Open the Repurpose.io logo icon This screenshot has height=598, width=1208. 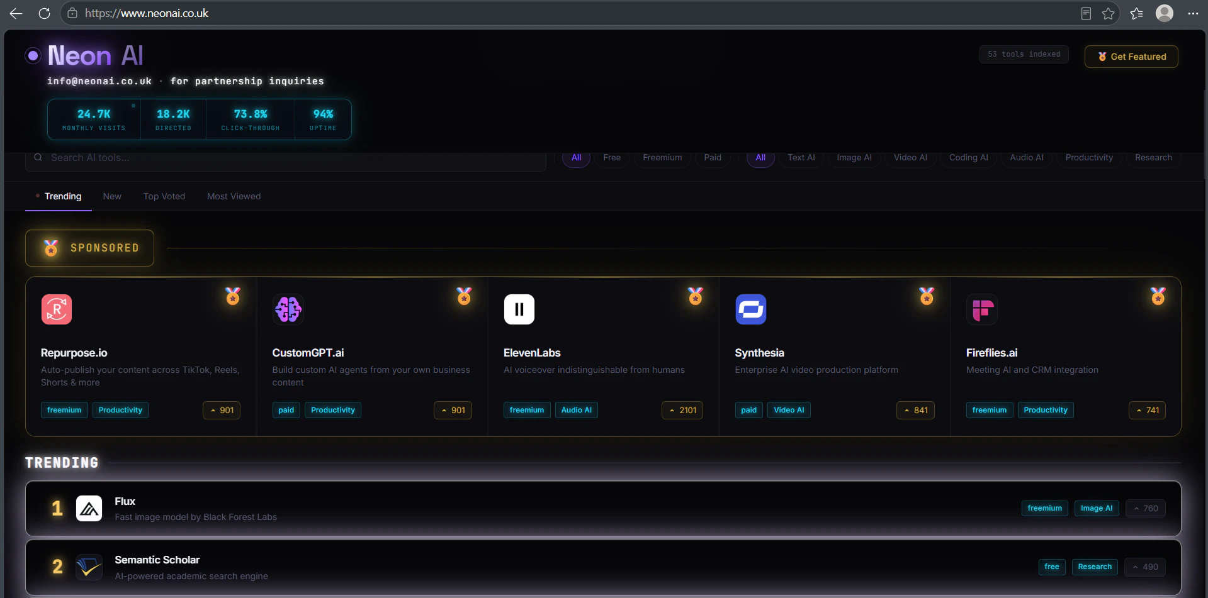pyautogui.click(x=57, y=309)
